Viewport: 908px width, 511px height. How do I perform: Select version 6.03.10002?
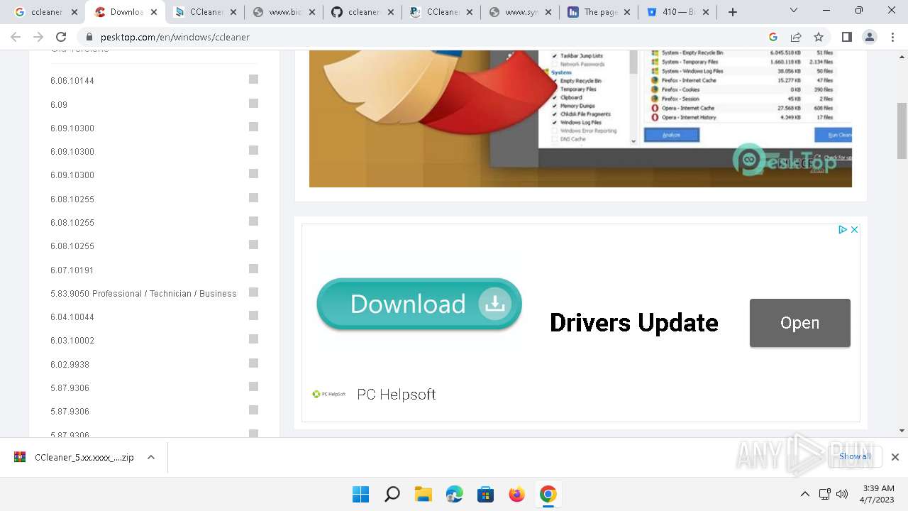point(72,341)
